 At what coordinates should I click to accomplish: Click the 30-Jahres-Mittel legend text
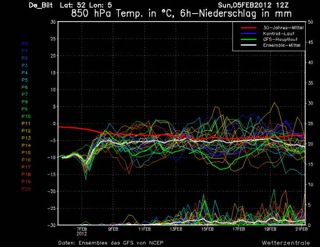pos(283,28)
